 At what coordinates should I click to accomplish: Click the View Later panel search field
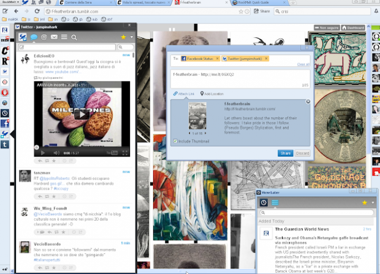(316, 213)
